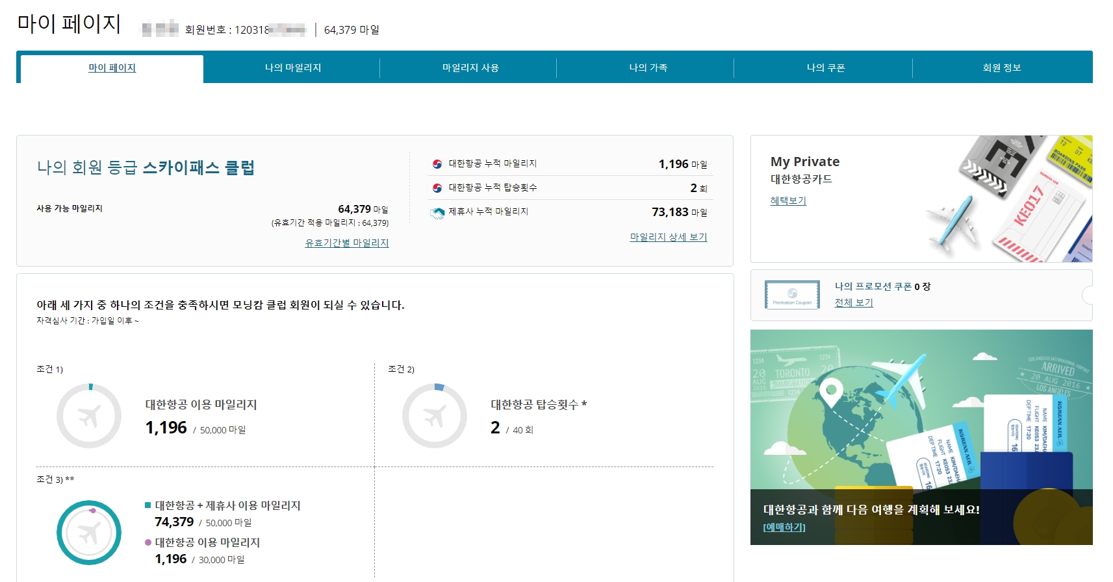1113x582 pixels.
Task: Click the 대한항공 탑승횟수 * label
Action: click(539, 404)
